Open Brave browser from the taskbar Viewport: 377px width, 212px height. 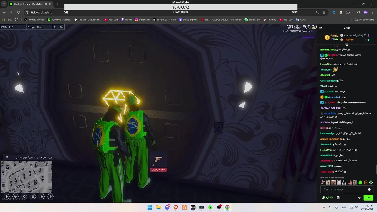click(176, 207)
